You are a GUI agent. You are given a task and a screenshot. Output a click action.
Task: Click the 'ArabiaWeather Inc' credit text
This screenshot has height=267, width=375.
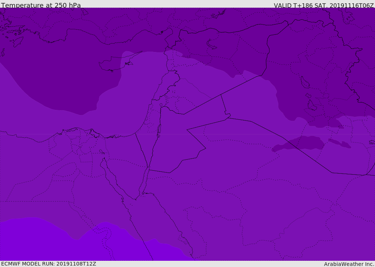(349, 264)
